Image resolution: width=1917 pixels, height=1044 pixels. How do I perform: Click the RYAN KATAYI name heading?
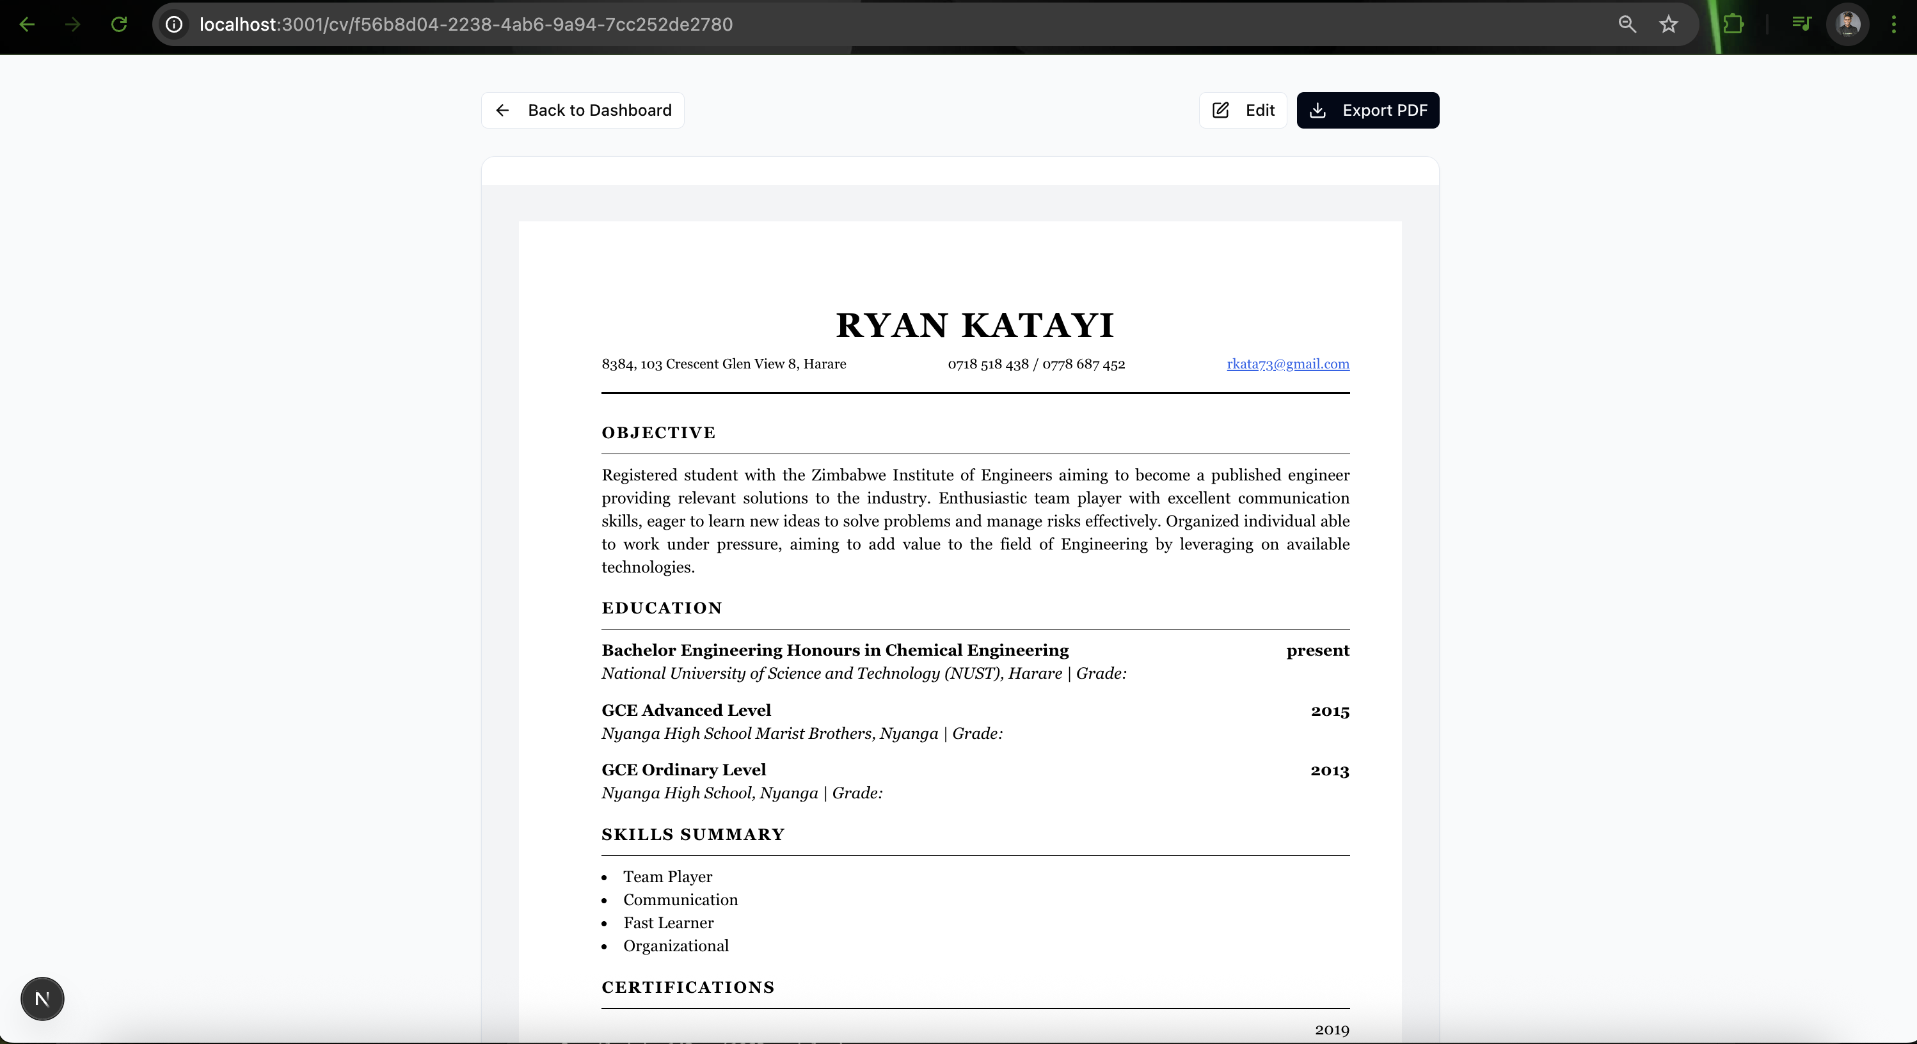click(x=975, y=325)
